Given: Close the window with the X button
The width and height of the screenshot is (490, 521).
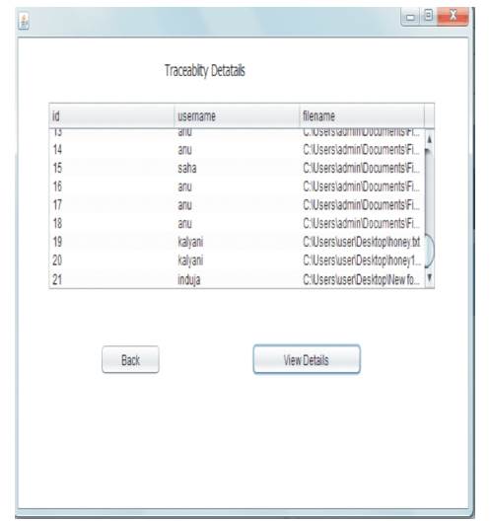Looking at the screenshot, I should [x=453, y=16].
